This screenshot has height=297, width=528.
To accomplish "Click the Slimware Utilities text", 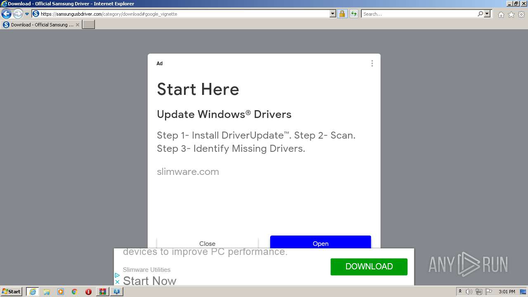I will [146, 270].
